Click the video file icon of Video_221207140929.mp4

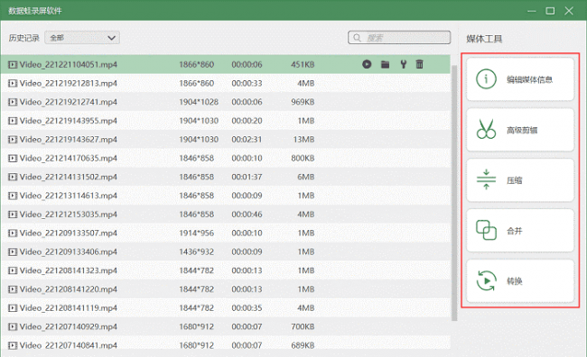[13, 326]
